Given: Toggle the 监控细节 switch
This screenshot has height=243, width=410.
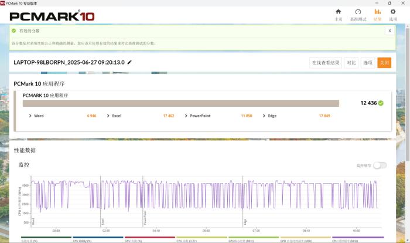Looking at the screenshot, I should click(380, 166).
